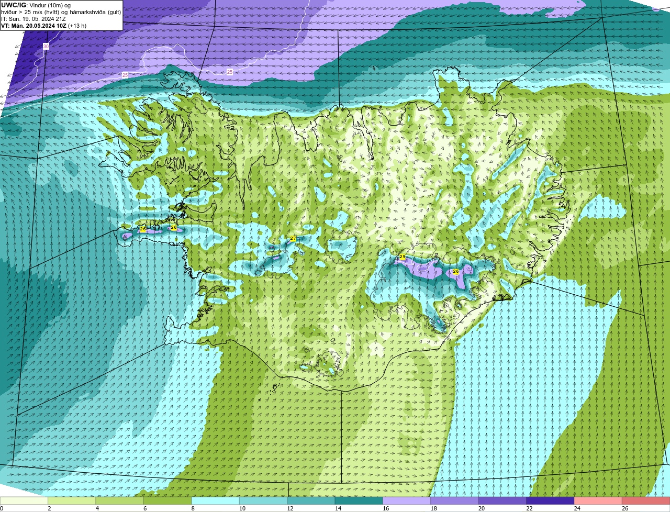Click the '14' tick label on the color scale

[x=338, y=508]
